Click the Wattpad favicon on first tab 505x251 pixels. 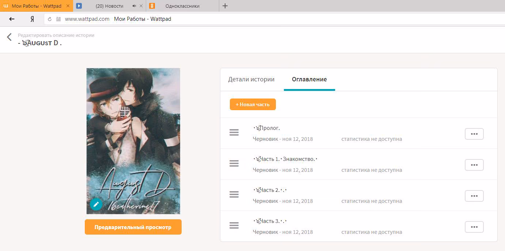5,6
